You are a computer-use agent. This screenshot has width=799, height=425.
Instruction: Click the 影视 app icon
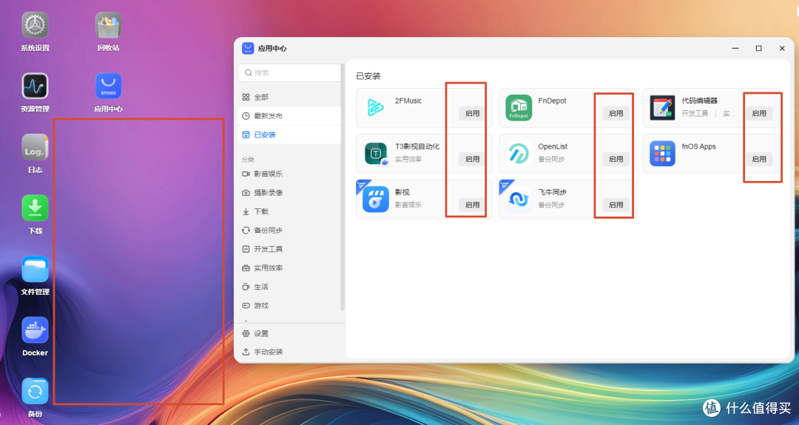point(376,200)
